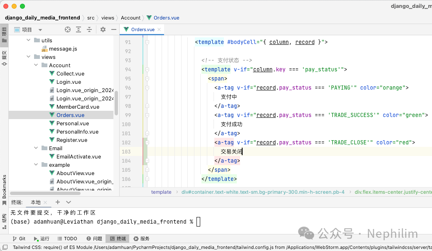Open terminal options dropdown chevron
Image resolution: width=432 pixels, height=251 pixels.
(x=69, y=202)
